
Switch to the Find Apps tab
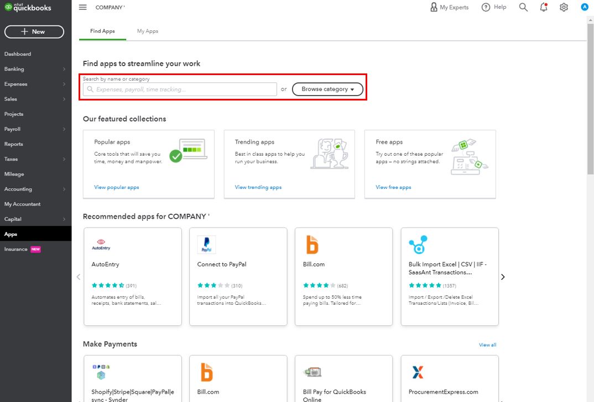pyautogui.click(x=102, y=31)
